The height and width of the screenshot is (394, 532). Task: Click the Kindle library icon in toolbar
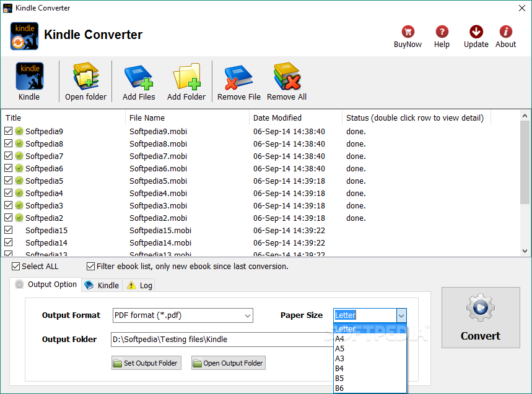pyautogui.click(x=29, y=76)
